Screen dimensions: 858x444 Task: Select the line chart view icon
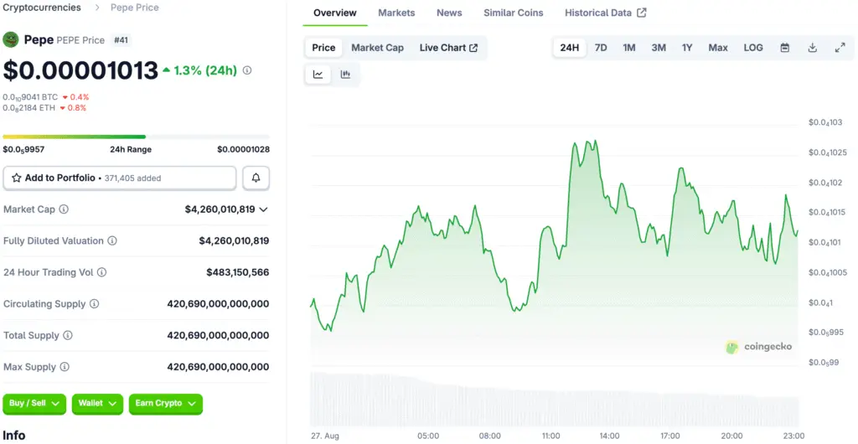318,75
